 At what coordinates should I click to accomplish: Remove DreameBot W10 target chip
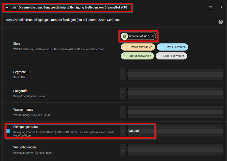(153, 36)
